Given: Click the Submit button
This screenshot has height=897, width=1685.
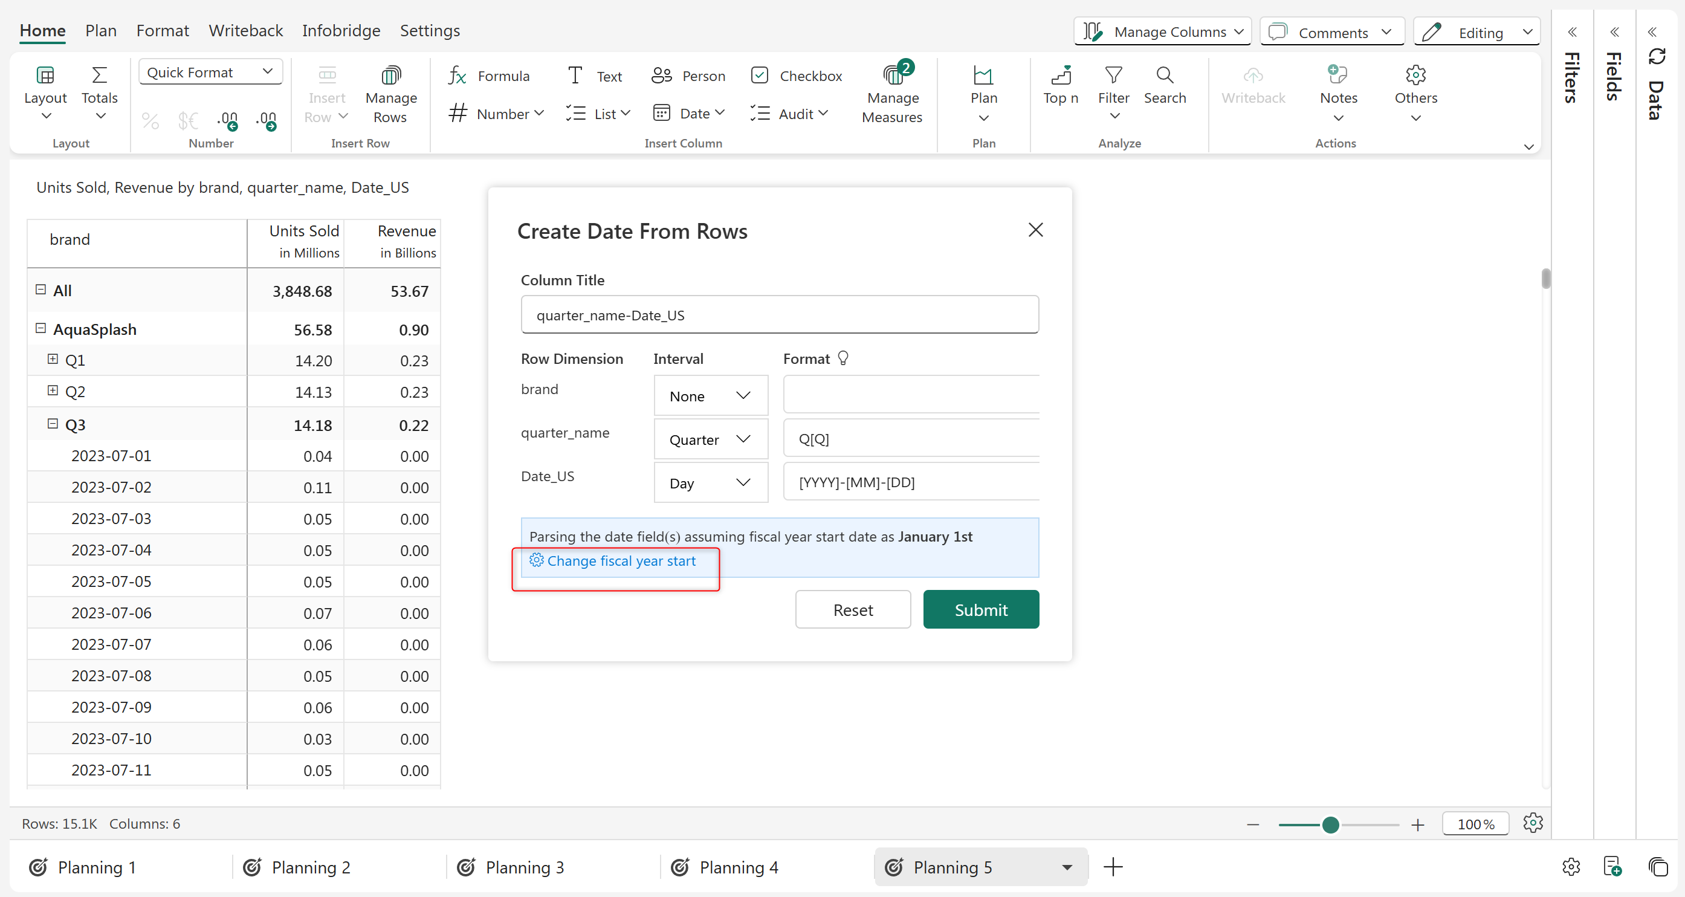Looking at the screenshot, I should point(980,609).
